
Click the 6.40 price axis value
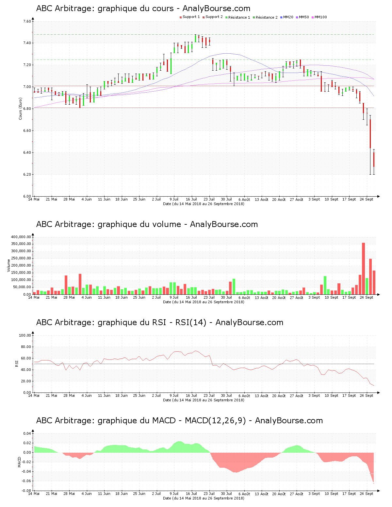[27, 152]
